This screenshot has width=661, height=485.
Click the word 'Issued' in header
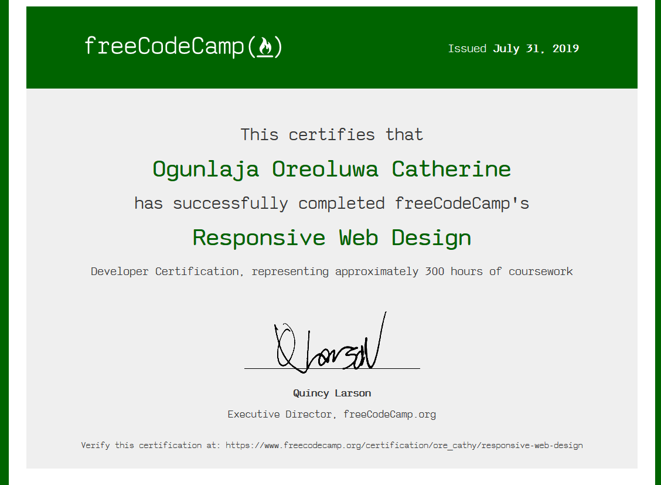(x=467, y=49)
